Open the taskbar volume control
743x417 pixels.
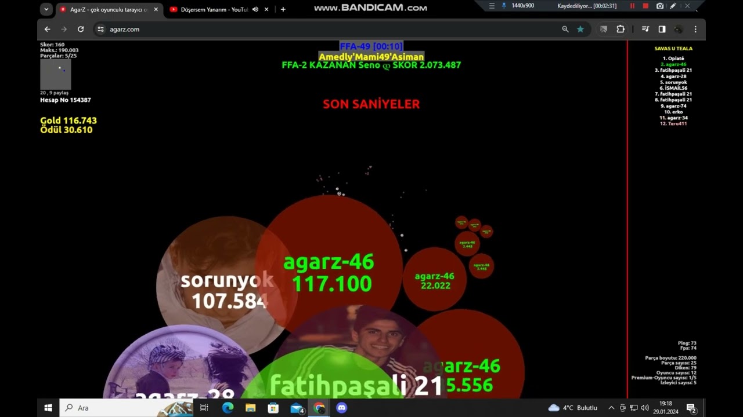pos(645,408)
